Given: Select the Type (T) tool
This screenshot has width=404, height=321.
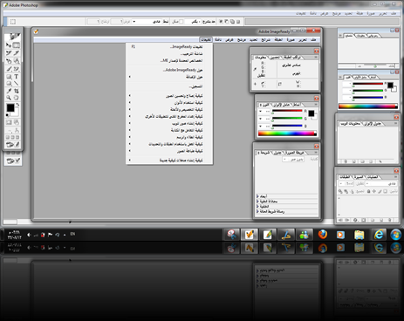Looking at the screenshot, I should [x=17, y=77].
